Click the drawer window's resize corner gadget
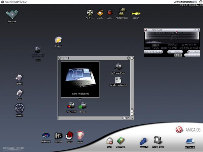This screenshot has width=203, height=152. click(x=132, y=118)
